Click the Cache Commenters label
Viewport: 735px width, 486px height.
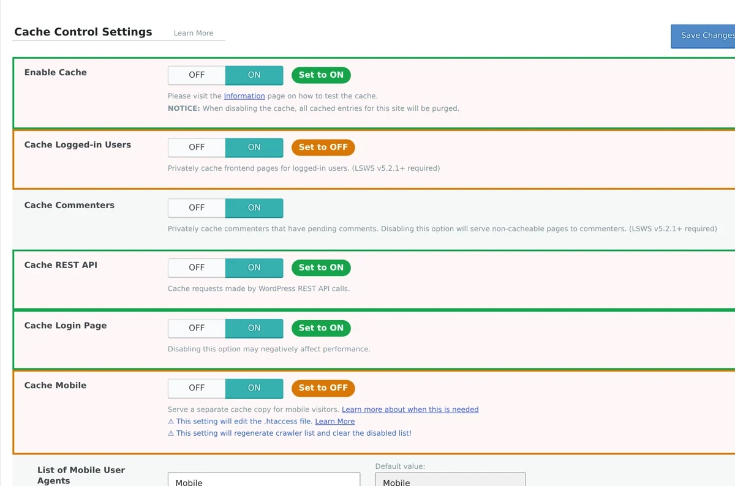[69, 205]
